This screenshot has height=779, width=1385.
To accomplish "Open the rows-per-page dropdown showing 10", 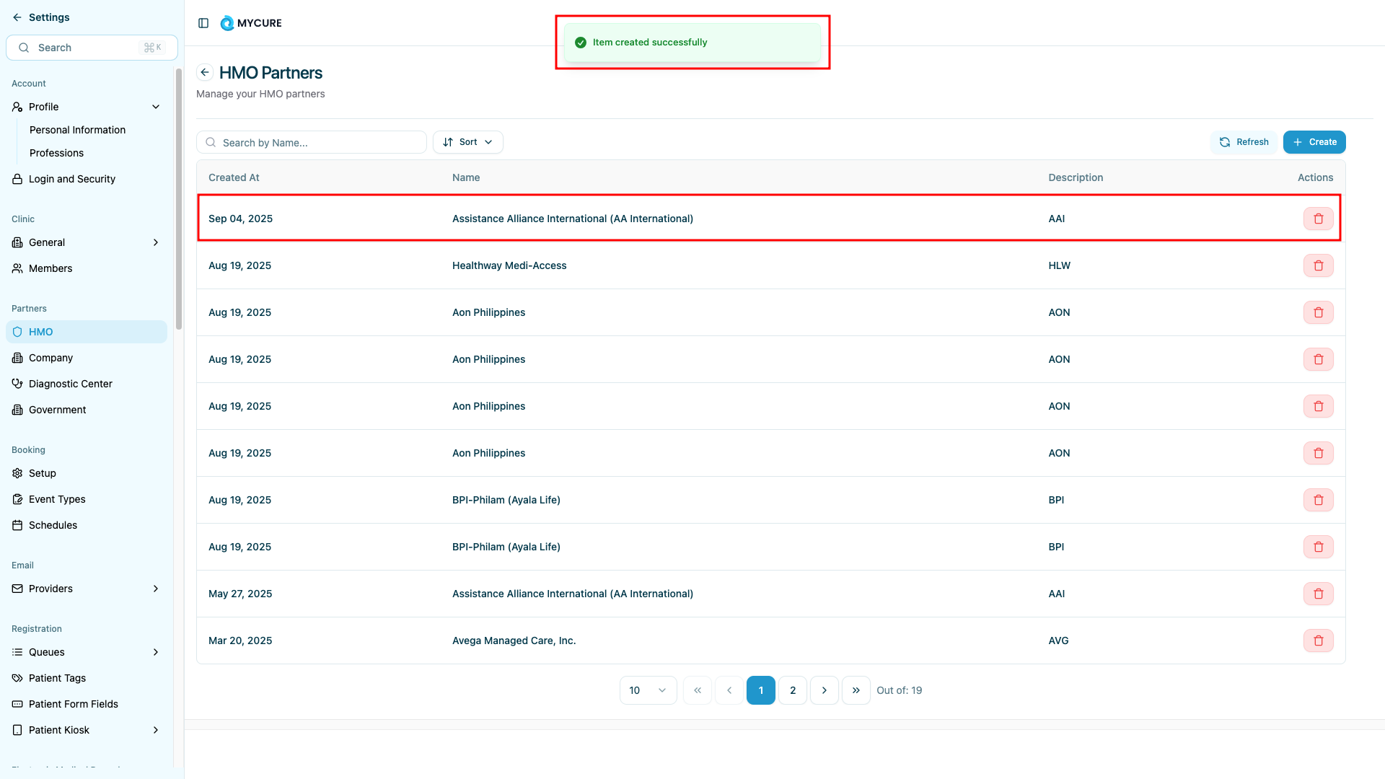I will [647, 690].
